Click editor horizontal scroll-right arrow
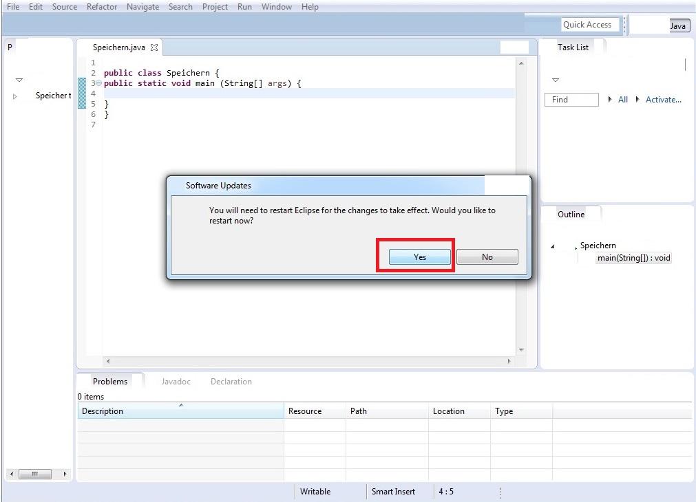Viewport: 696px width, 502px height. pos(509,361)
